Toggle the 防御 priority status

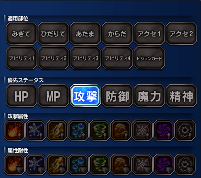(x=117, y=96)
